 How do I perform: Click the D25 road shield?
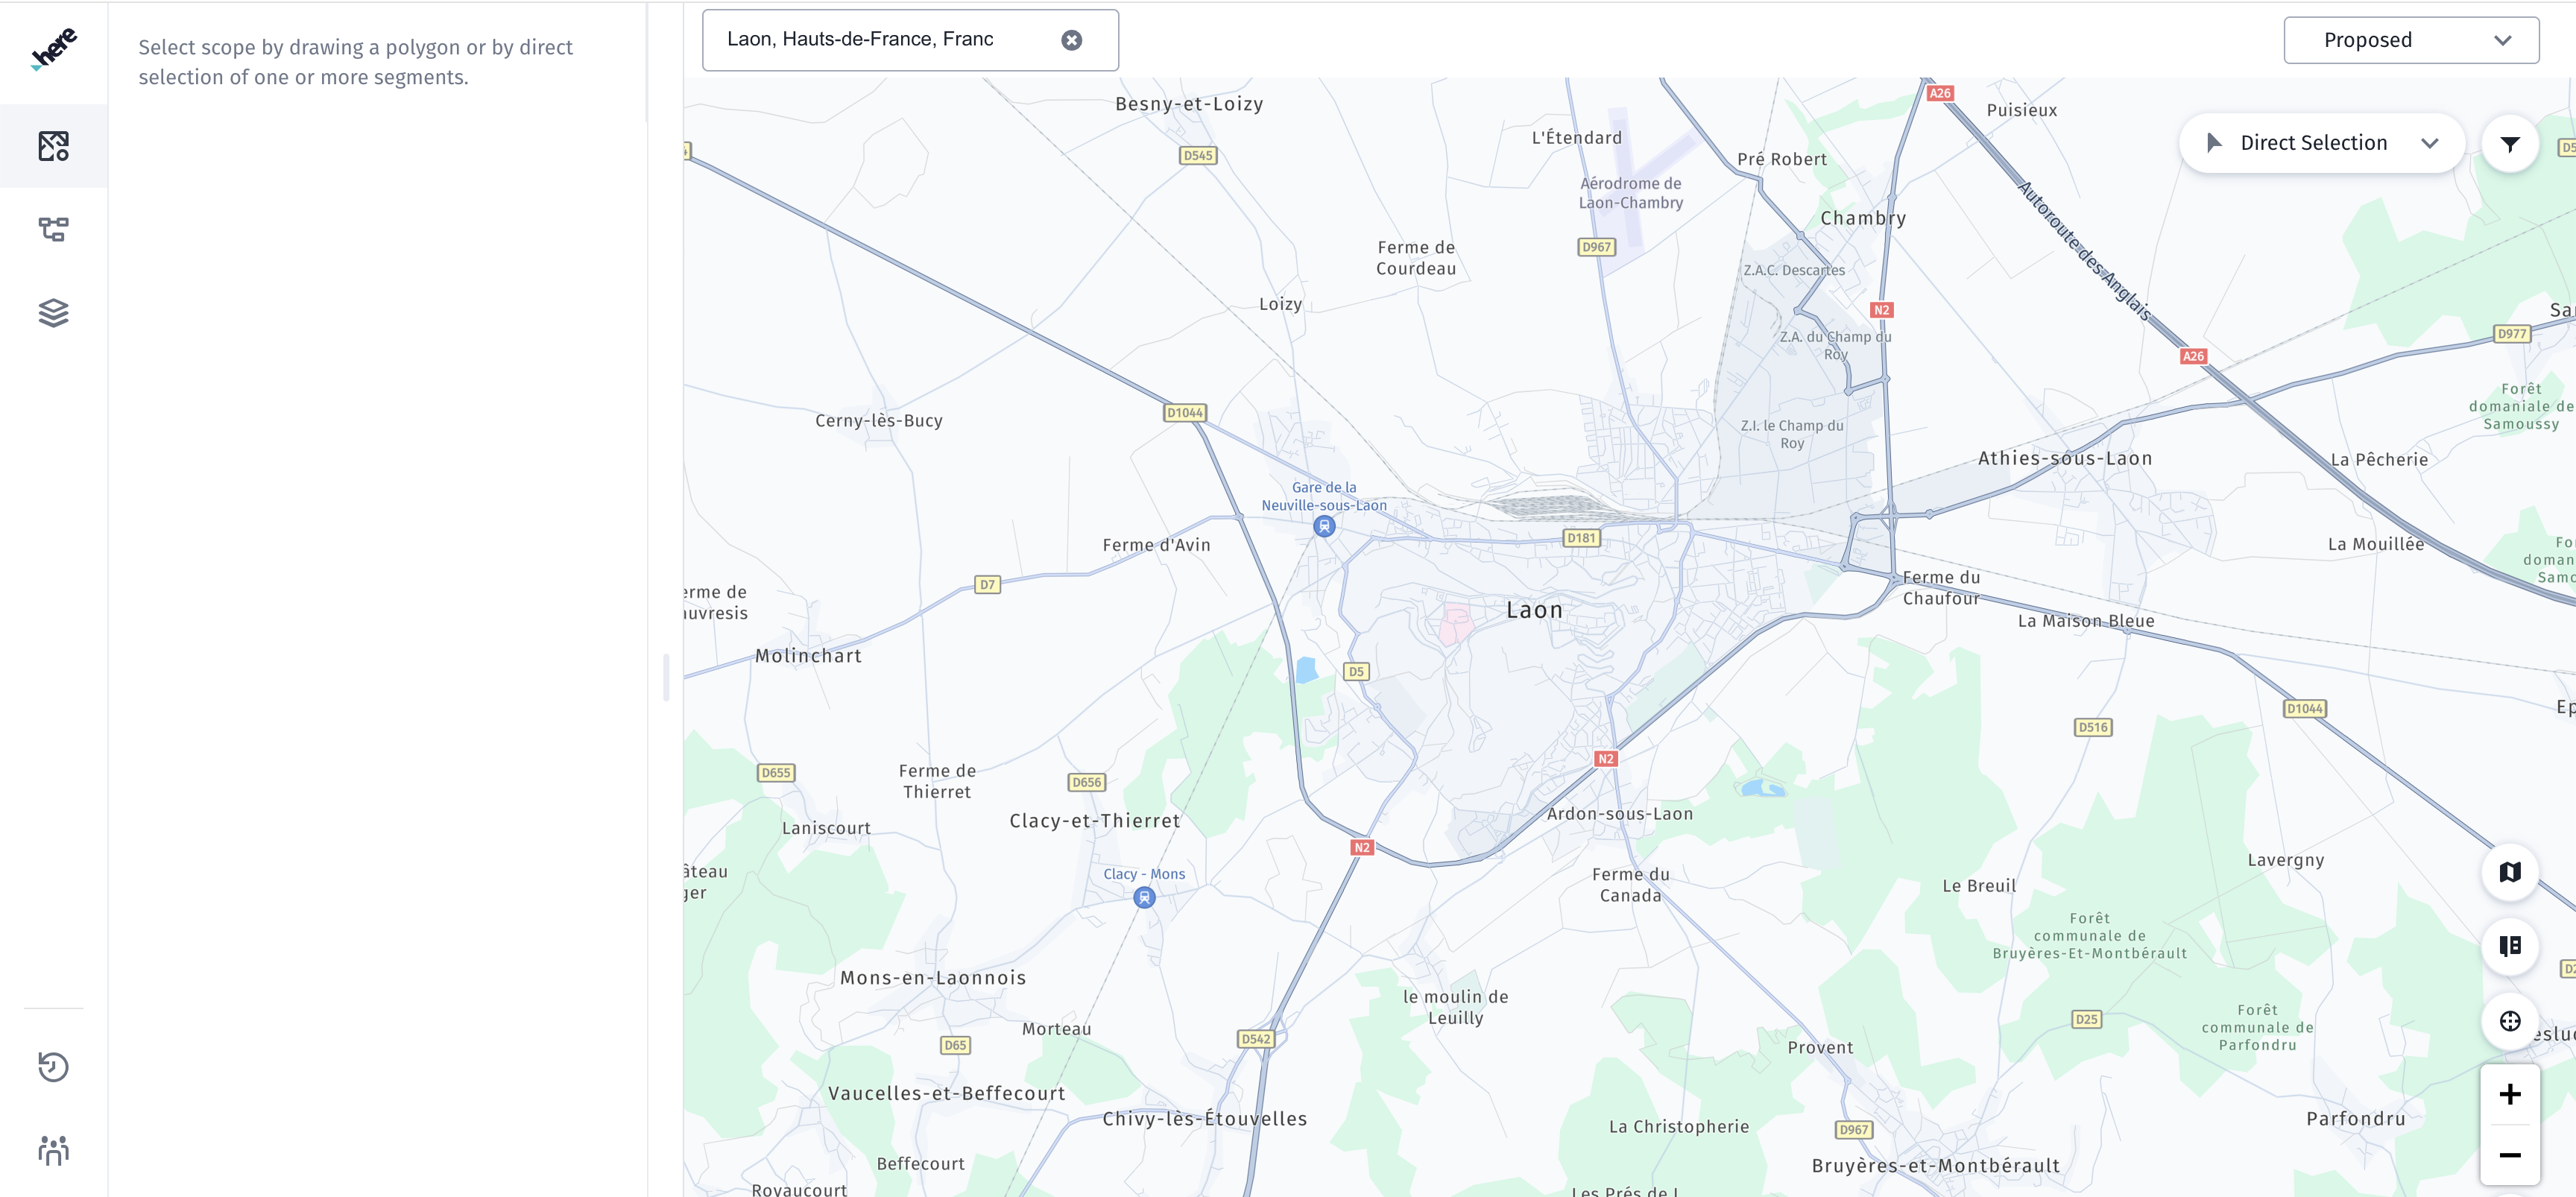2086,1020
